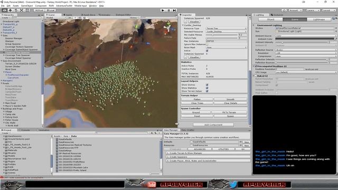This screenshot has width=338, height=190.
Task: Open the Resource Type dropdown
Action: [x=226, y=28]
